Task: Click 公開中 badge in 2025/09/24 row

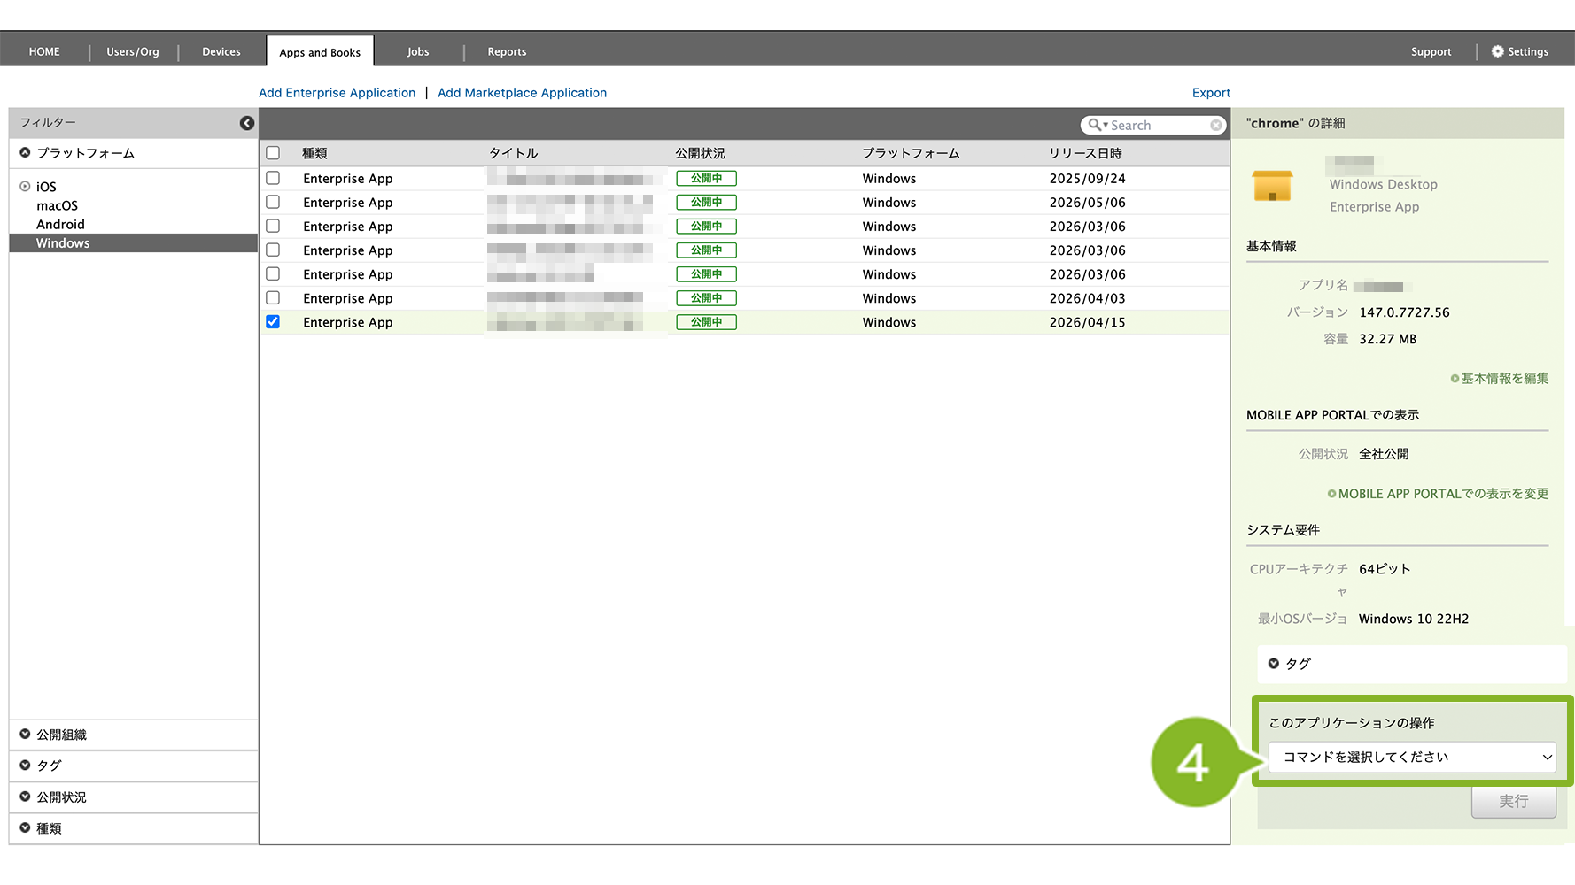Action: (x=706, y=178)
